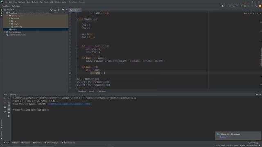Select Pong.py in project tree
The height and width of the screenshot is (147, 262).
(13, 29)
